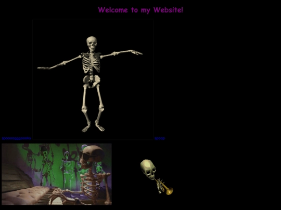This screenshot has height=210, width=281.
Task: Click the "Welcome to my Website!" heading
Action: tap(140, 10)
